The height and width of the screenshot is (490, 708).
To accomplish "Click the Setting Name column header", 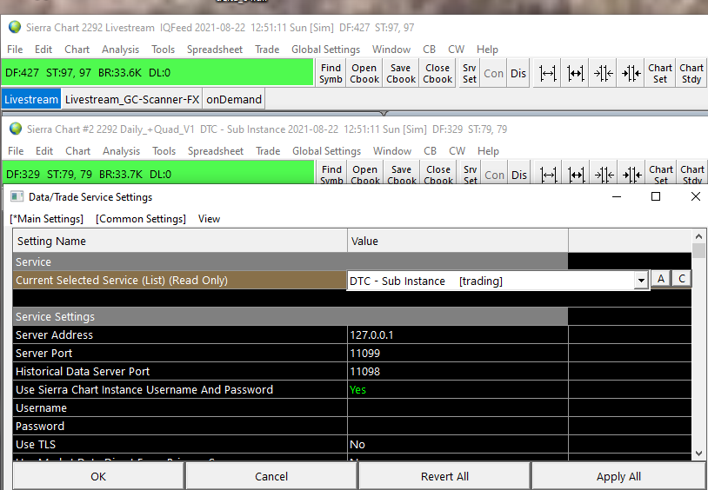I will point(180,241).
